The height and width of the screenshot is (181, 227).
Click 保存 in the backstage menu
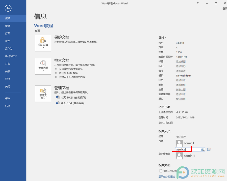(x=13, y=41)
